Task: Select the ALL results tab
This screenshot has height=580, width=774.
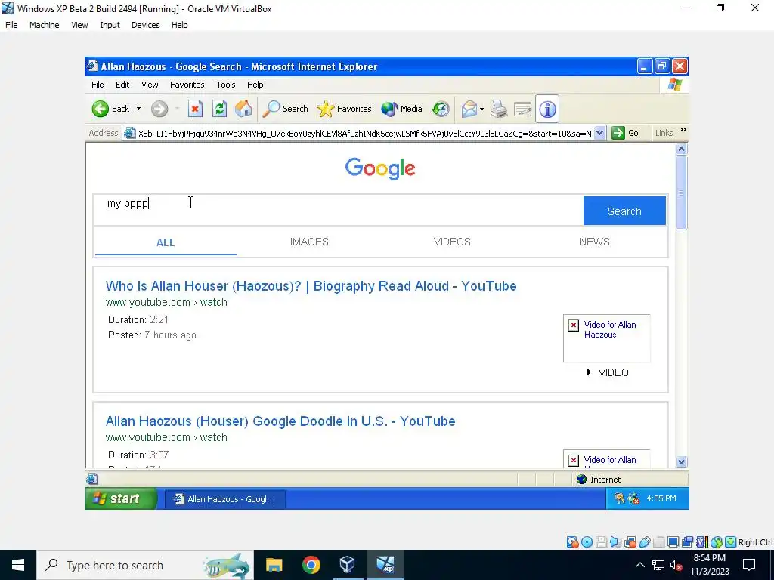Action: click(x=166, y=242)
